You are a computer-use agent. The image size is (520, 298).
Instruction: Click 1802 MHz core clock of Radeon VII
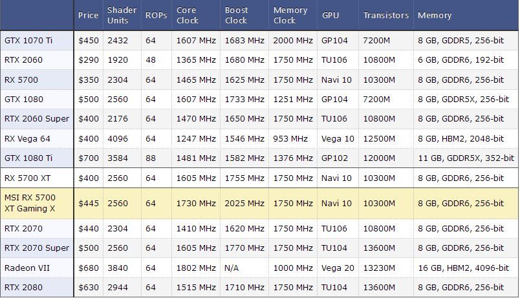pos(196,268)
